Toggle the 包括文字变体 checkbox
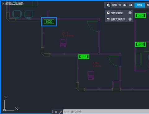Screen dimensions: 149x114 click(108, 19)
